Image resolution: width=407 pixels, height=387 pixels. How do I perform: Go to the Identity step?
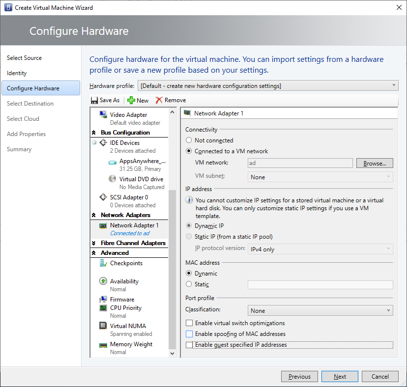coord(17,73)
